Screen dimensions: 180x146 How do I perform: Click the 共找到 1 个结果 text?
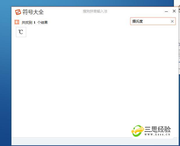point(35,22)
